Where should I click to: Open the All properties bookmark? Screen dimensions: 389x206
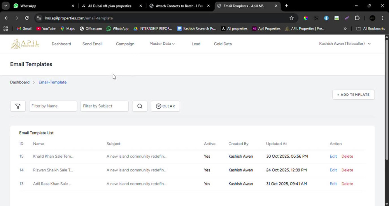[x=234, y=28]
